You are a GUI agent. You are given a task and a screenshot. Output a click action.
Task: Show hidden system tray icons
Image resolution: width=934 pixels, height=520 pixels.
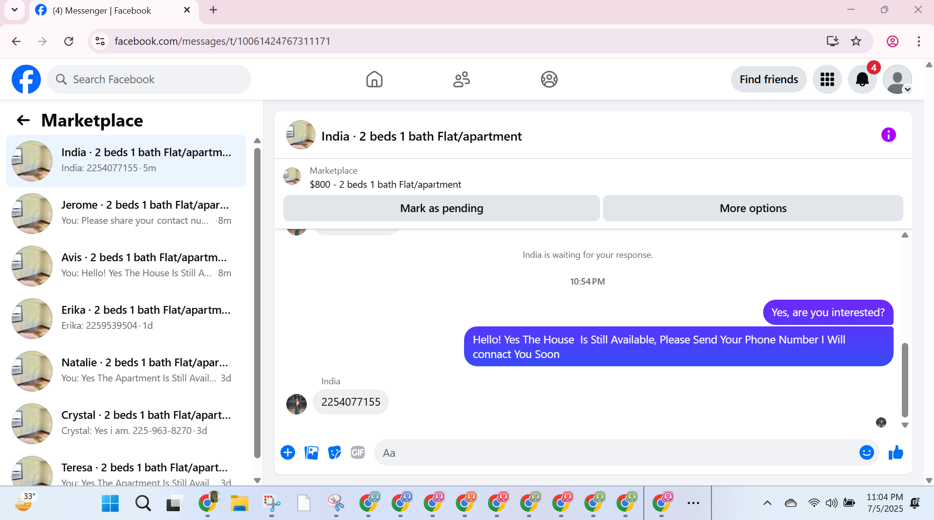coord(767,503)
